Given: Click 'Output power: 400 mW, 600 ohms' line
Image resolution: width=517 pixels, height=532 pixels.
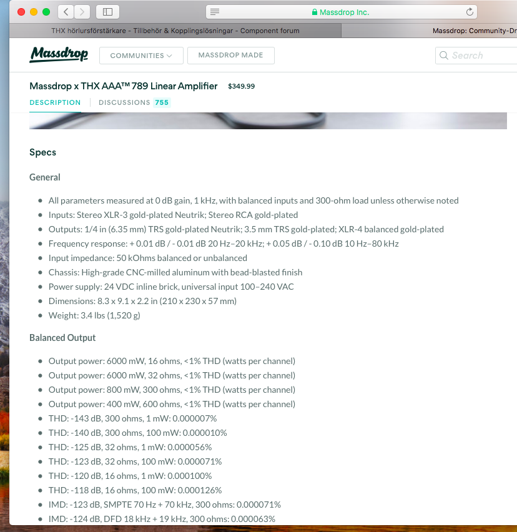Looking at the screenshot, I should (172, 404).
